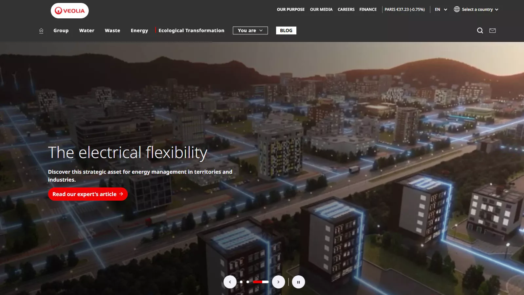Screen dimensions: 524x295
Task: Pause the hero slideshow
Action: pos(298,282)
